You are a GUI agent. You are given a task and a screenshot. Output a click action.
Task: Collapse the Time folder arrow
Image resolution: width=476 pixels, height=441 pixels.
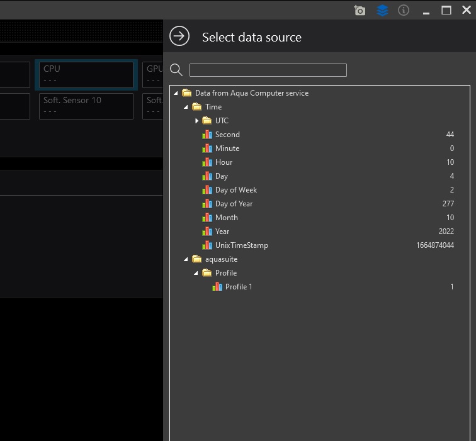(186, 107)
